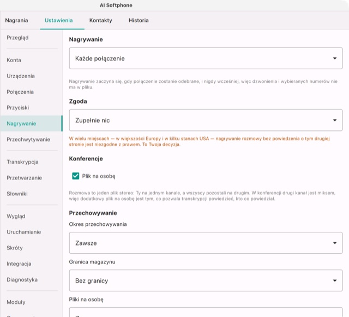Click the 'Plik na osobę' checkbox label
Screen dimensions: 349x317
click(99, 176)
